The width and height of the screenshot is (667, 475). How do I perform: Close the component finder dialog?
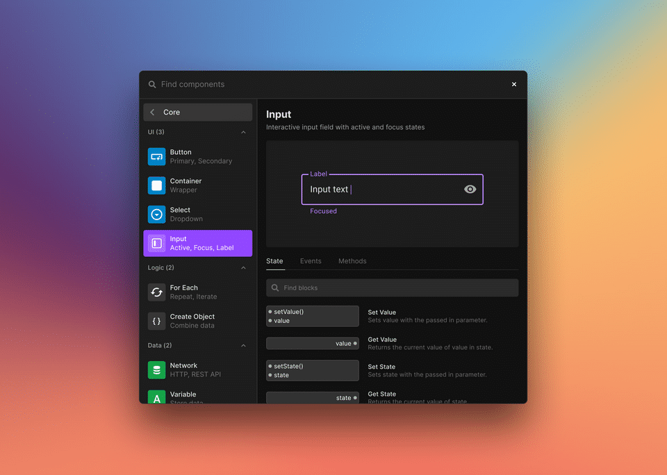(514, 84)
